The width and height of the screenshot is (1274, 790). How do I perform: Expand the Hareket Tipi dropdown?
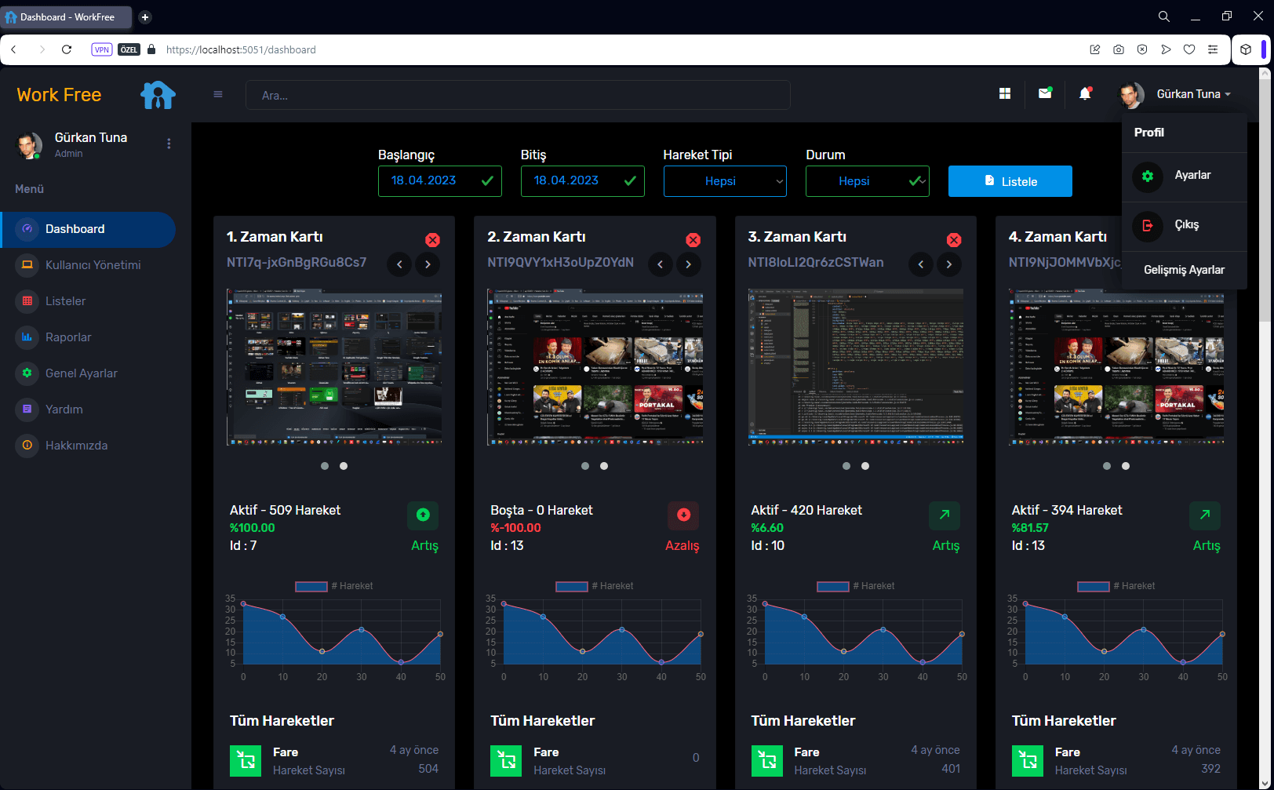(x=725, y=181)
